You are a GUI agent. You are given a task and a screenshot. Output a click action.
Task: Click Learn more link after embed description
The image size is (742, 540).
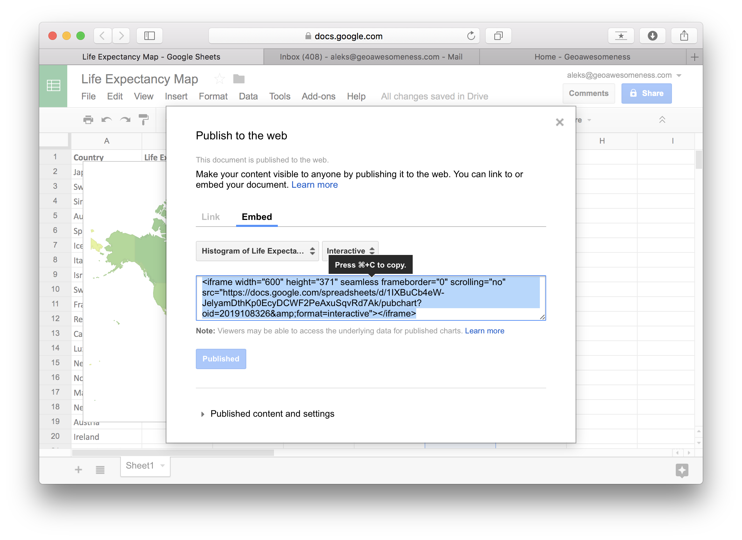314,185
